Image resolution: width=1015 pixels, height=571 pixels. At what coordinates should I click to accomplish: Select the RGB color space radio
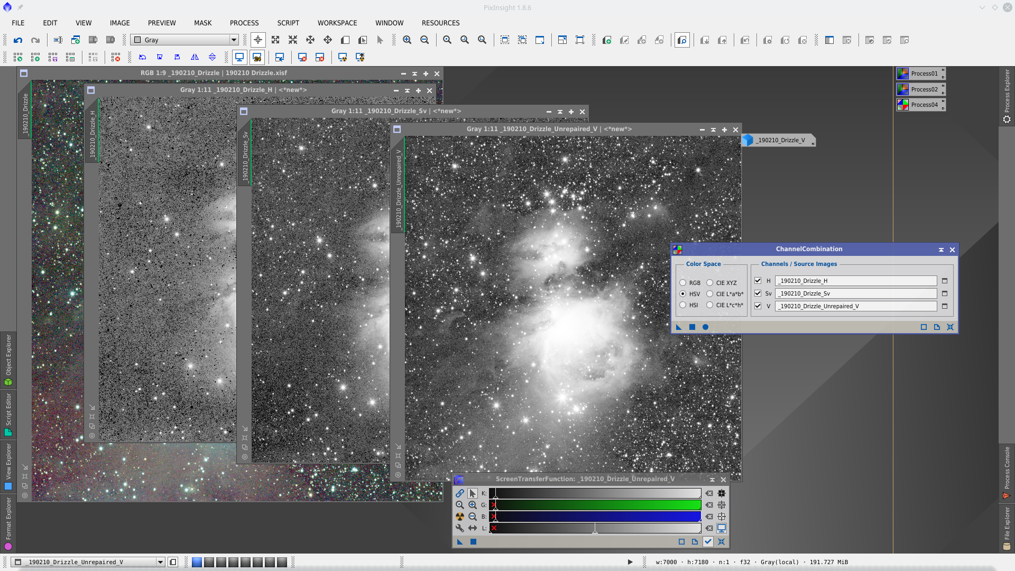(683, 283)
